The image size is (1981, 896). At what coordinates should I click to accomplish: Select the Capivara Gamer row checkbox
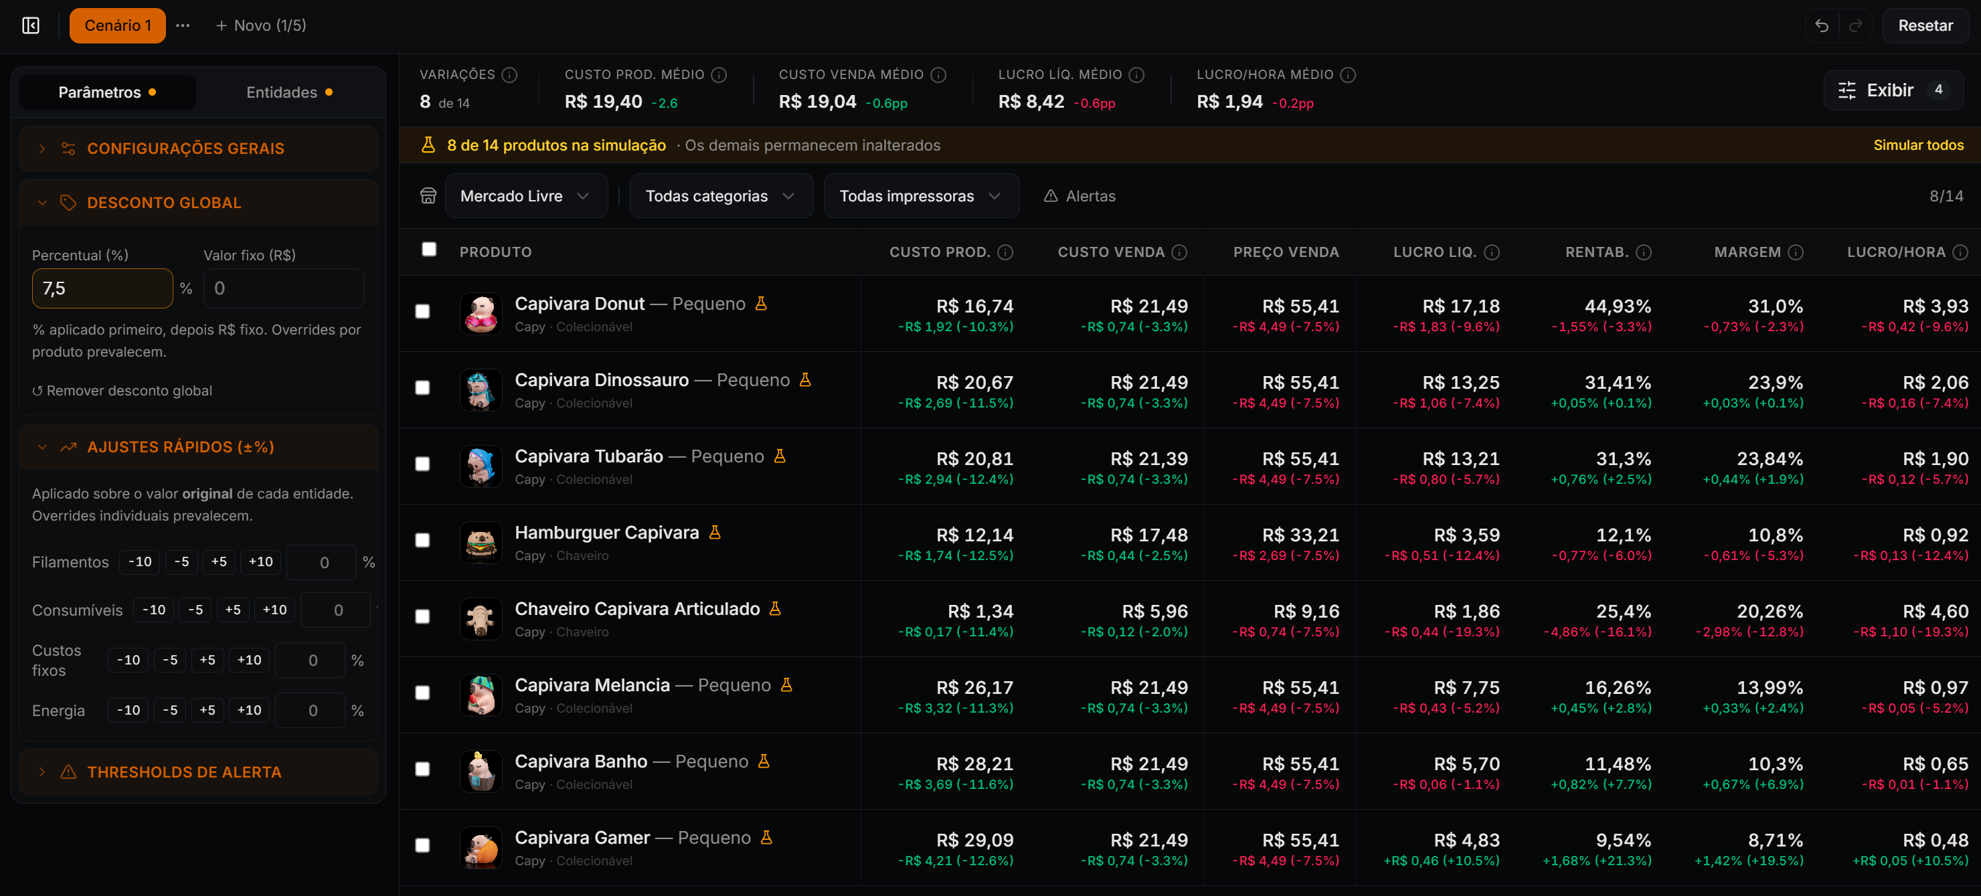point(422,845)
